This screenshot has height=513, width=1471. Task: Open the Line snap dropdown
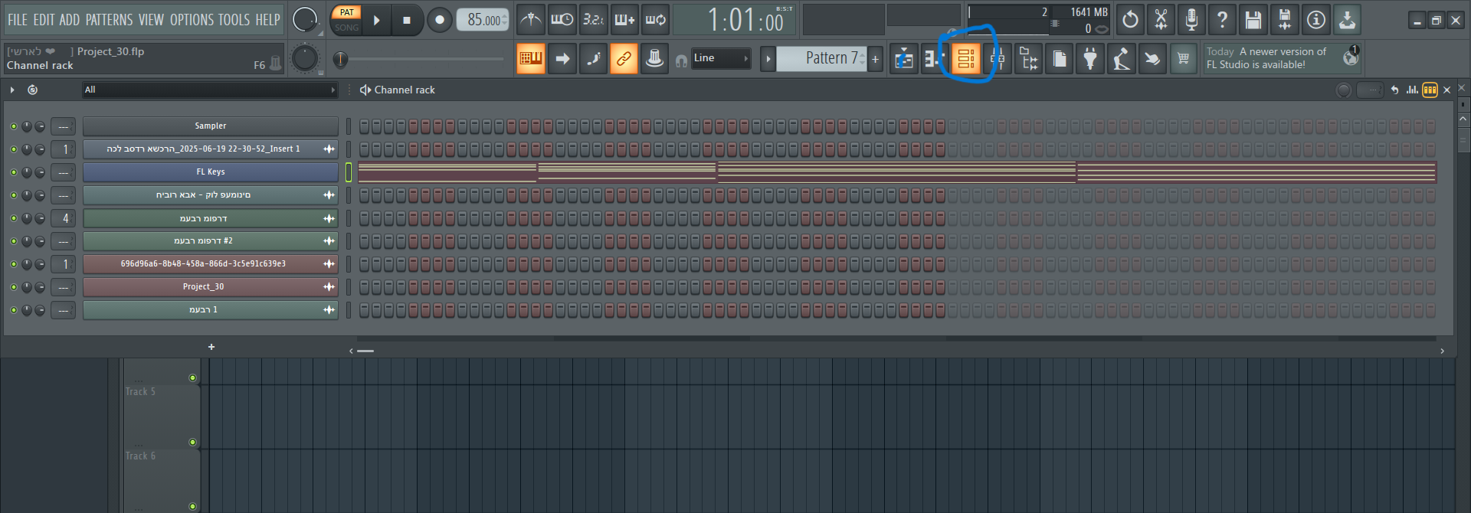tap(720, 59)
